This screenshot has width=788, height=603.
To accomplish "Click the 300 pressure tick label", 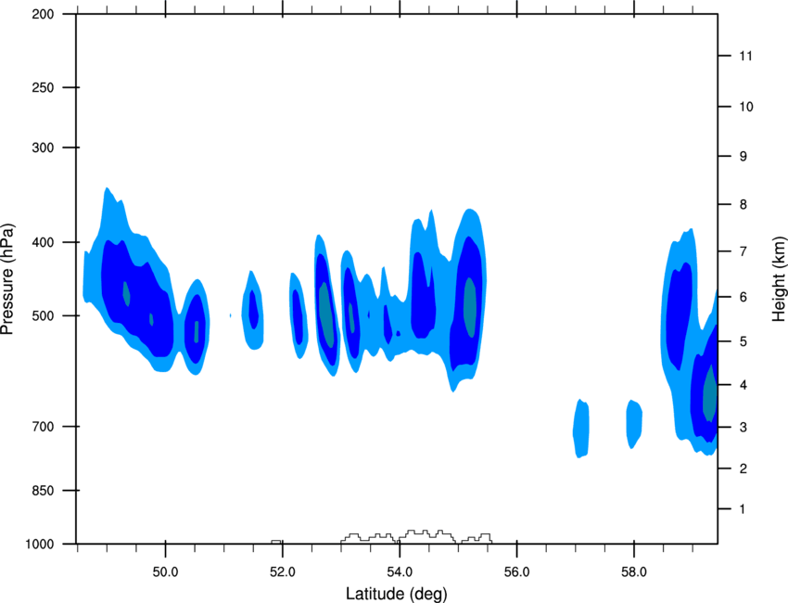I will (x=43, y=148).
